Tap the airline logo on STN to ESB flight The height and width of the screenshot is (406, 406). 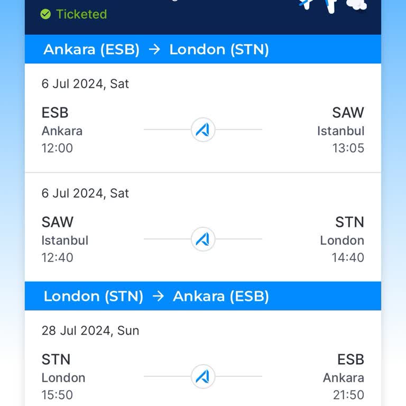203,376
